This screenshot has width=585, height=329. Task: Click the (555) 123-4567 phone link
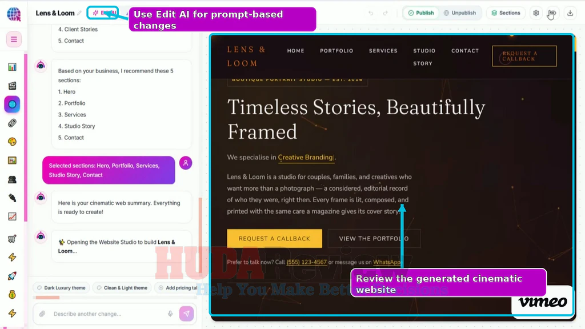click(x=306, y=262)
